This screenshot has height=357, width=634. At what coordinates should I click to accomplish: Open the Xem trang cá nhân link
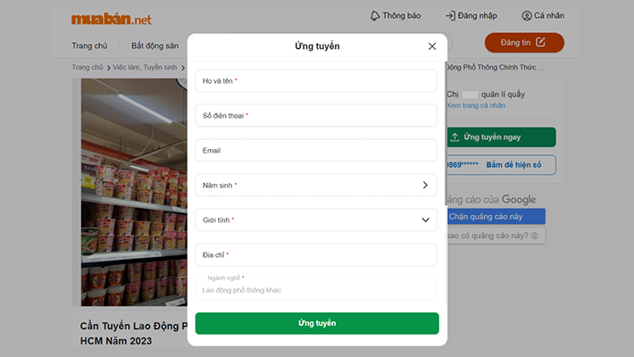click(476, 105)
